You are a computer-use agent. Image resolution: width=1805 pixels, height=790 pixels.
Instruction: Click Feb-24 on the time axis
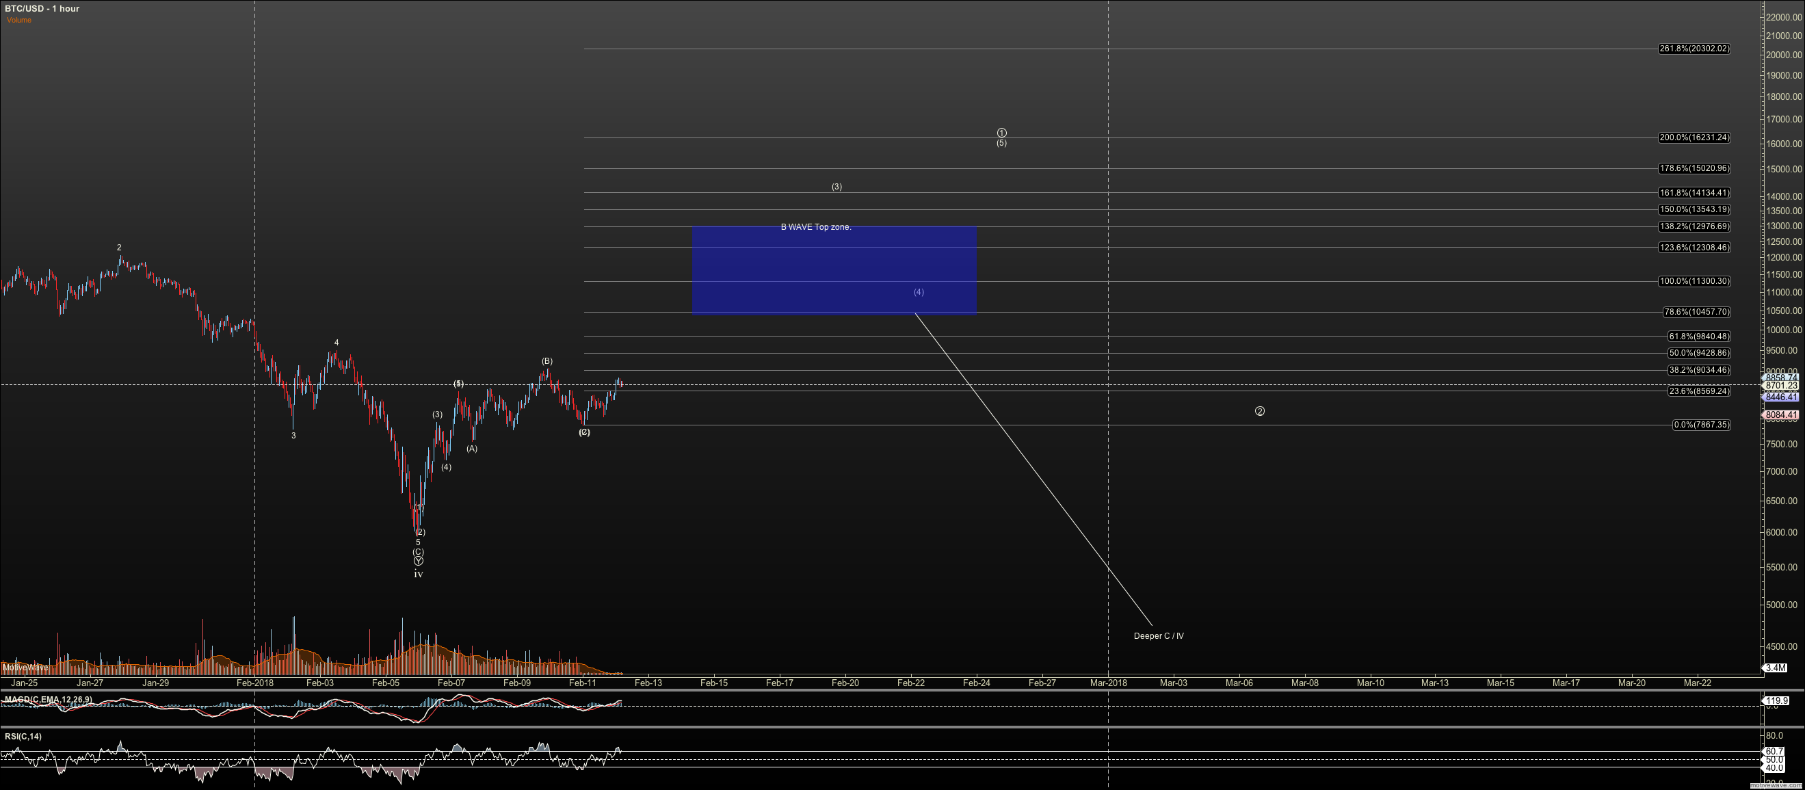point(976,683)
